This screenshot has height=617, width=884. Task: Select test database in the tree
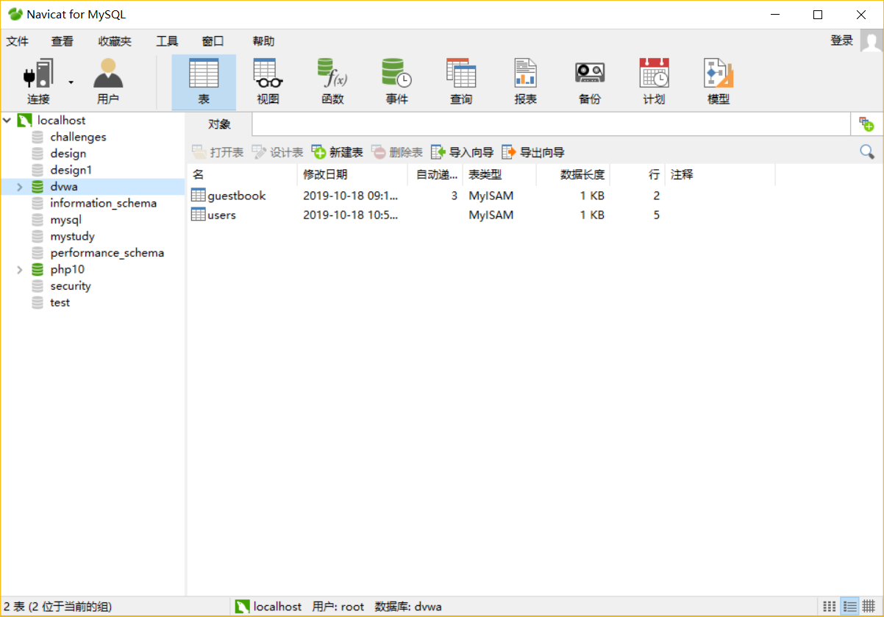point(60,302)
